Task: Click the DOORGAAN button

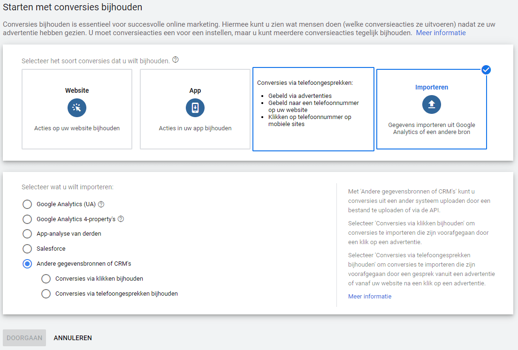Action: pyautogui.click(x=24, y=338)
